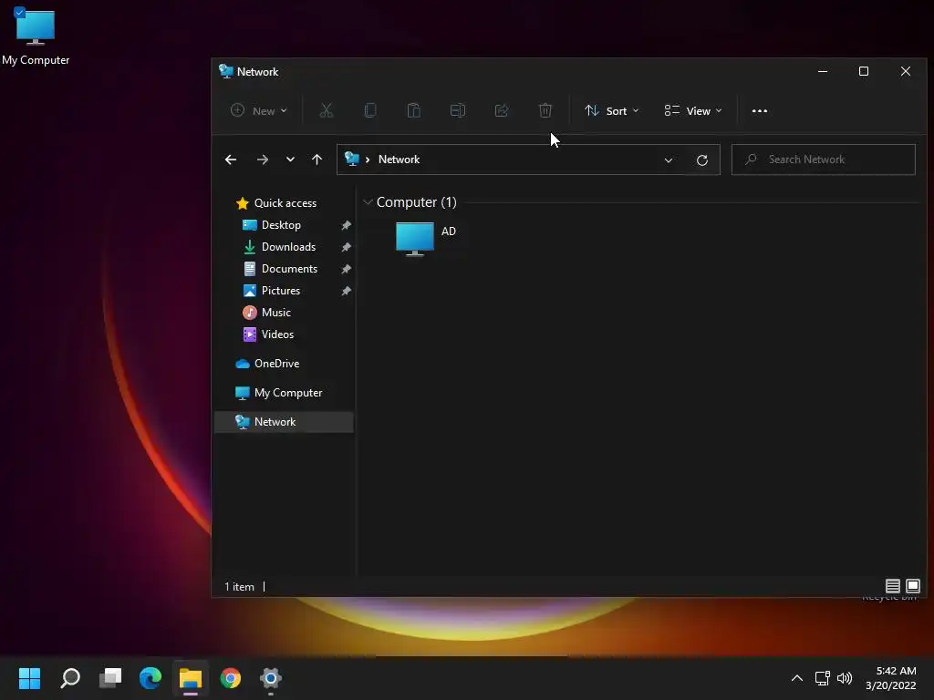The height and width of the screenshot is (700, 934).
Task: Open recent locations dropdown arrow
Action: pyautogui.click(x=290, y=160)
